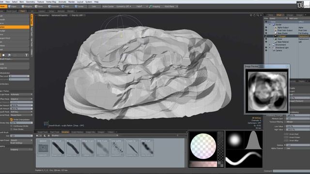Image resolution: width=310 pixels, height=174 pixels.
Task: Select Polygons selection mode
Action: pos(27,6)
